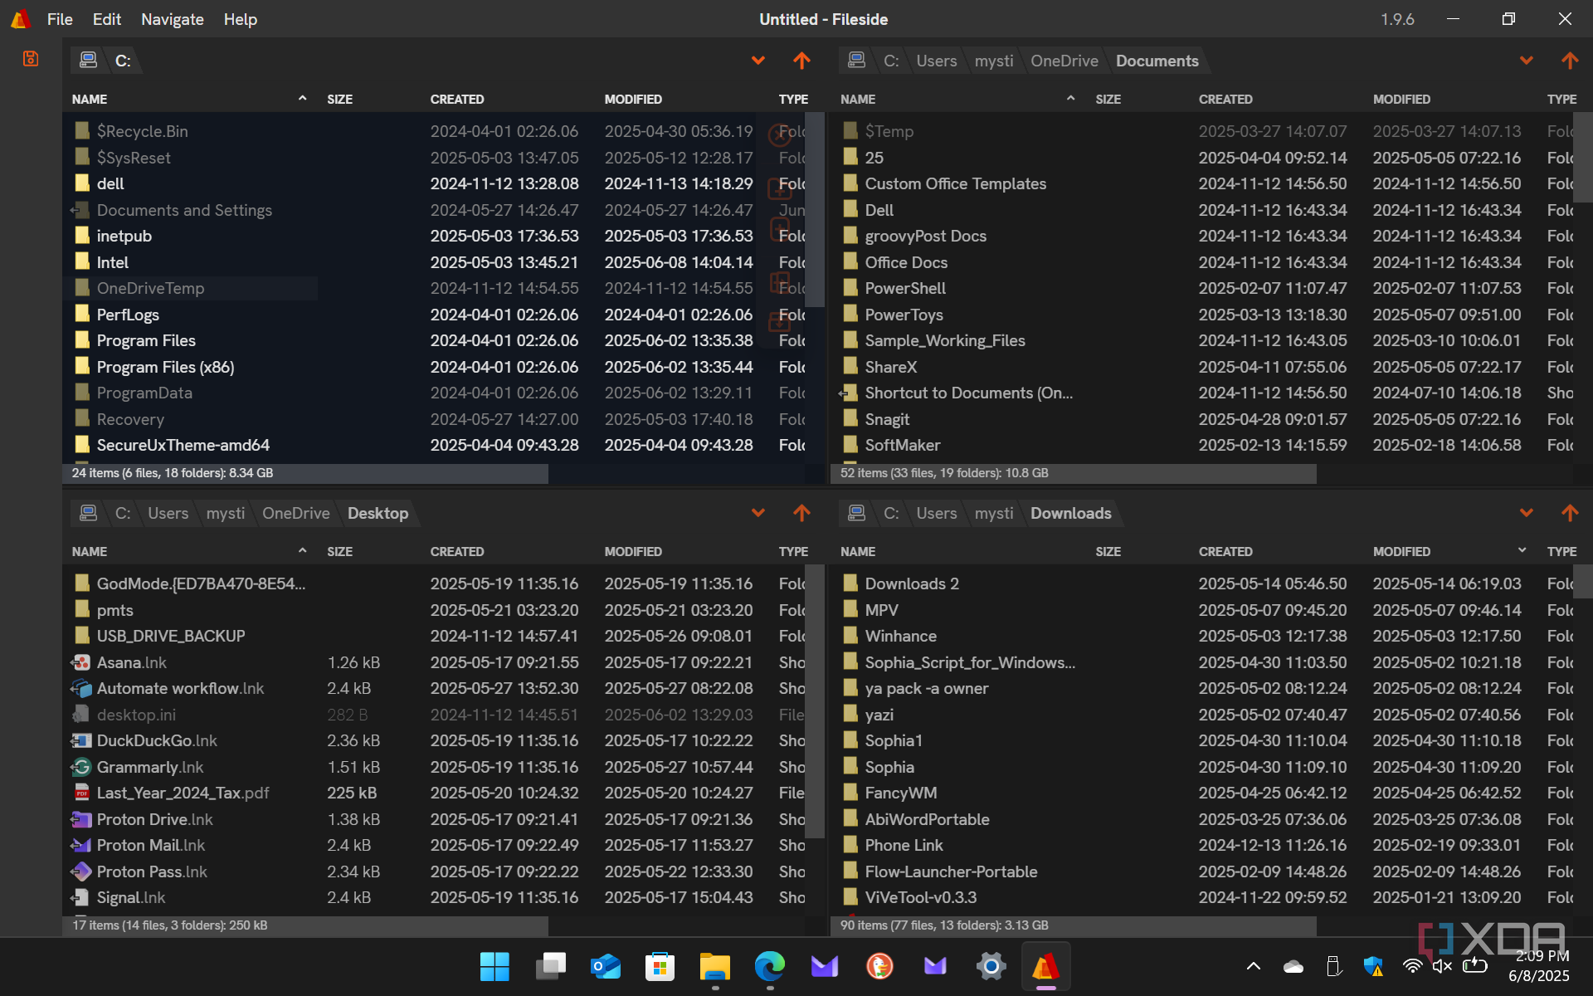Open Windows Settings gear on taskbar

991,966
